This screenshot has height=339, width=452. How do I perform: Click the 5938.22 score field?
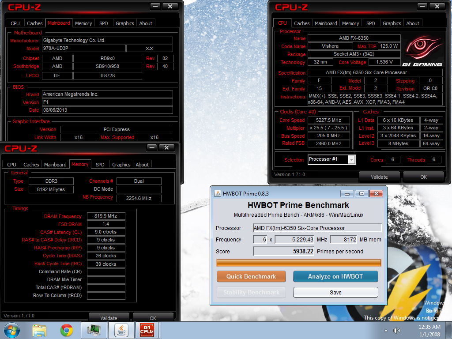(284, 251)
